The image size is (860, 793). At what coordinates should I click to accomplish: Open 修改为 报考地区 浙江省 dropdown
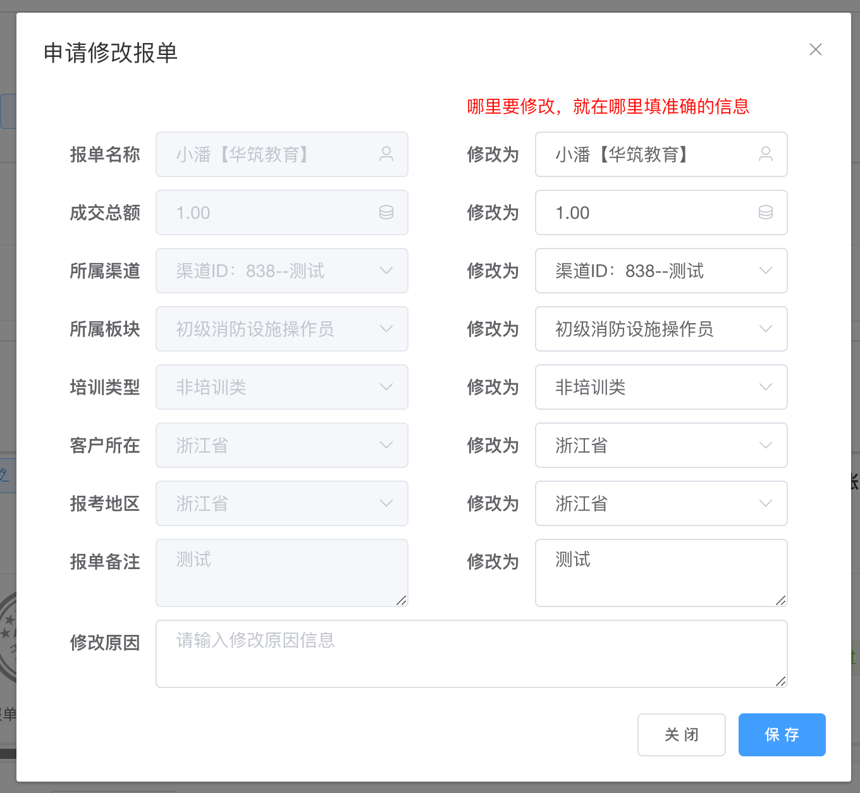(x=651, y=503)
